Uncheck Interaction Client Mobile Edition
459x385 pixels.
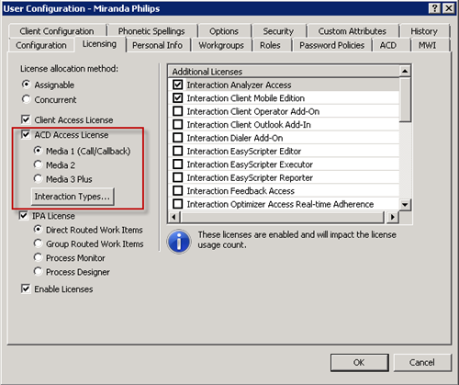(x=178, y=98)
